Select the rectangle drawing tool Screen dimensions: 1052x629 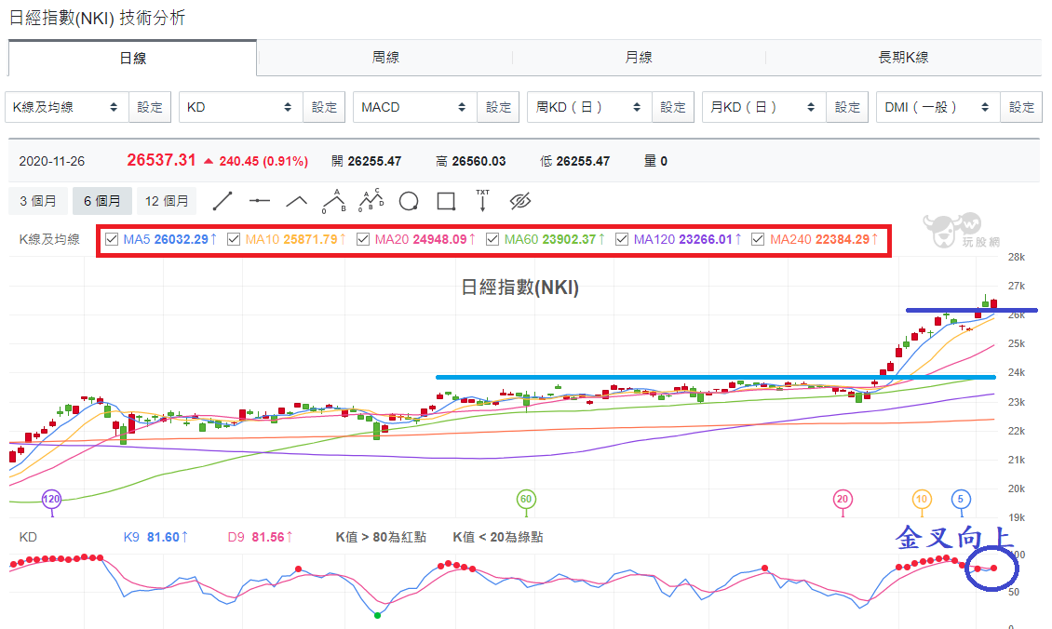tap(446, 201)
